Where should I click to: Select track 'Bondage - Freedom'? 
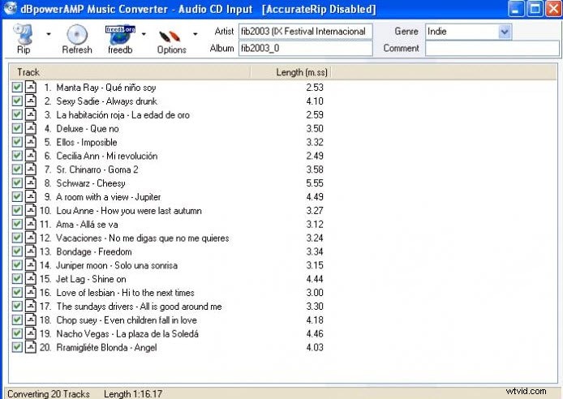(94, 251)
